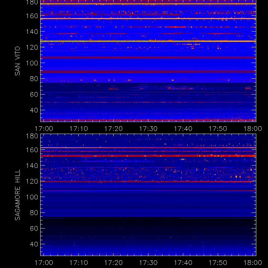
Task: Click the 17:00 time label under the Sagamore Hill plot
Action: pos(44,263)
